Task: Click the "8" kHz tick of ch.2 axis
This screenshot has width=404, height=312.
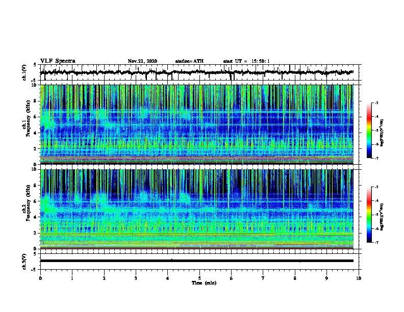Action: (36, 186)
